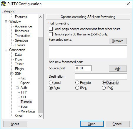Choose the IPv6 radio option
The height and width of the screenshot is (129, 133).
(x=104, y=88)
